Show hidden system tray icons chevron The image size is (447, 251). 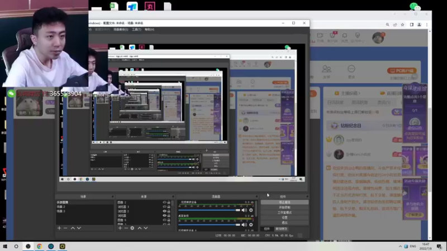tap(400, 247)
